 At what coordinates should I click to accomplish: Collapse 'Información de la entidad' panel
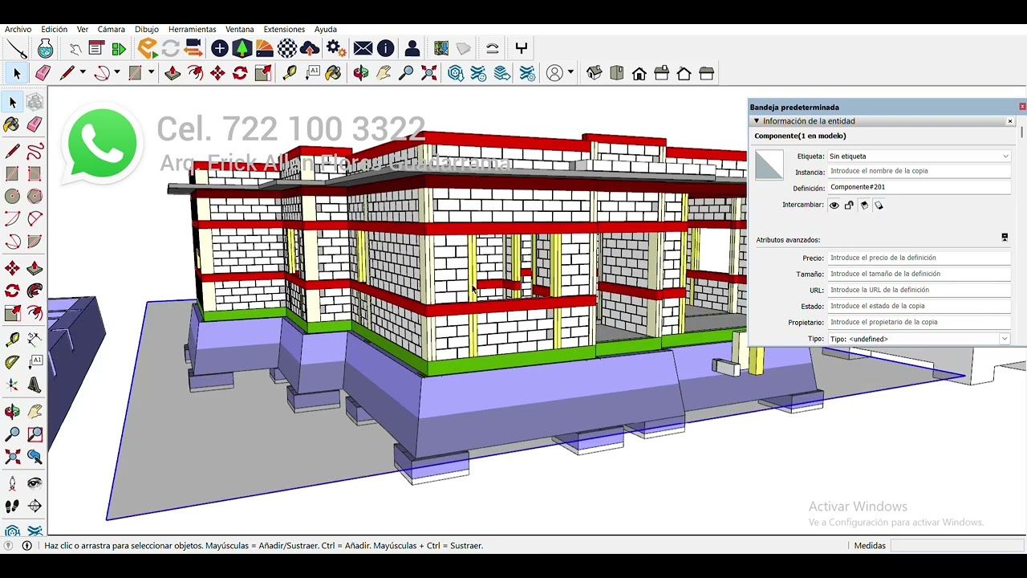click(756, 121)
